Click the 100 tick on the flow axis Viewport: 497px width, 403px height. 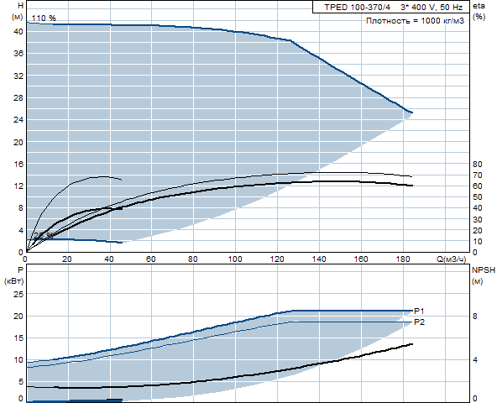click(x=235, y=259)
